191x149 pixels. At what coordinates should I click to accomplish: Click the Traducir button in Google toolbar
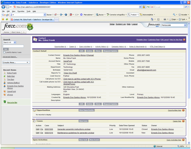point(132,14)
